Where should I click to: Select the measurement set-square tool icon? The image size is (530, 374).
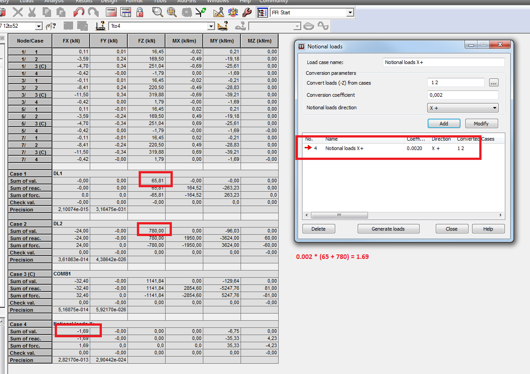pos(219,12)
